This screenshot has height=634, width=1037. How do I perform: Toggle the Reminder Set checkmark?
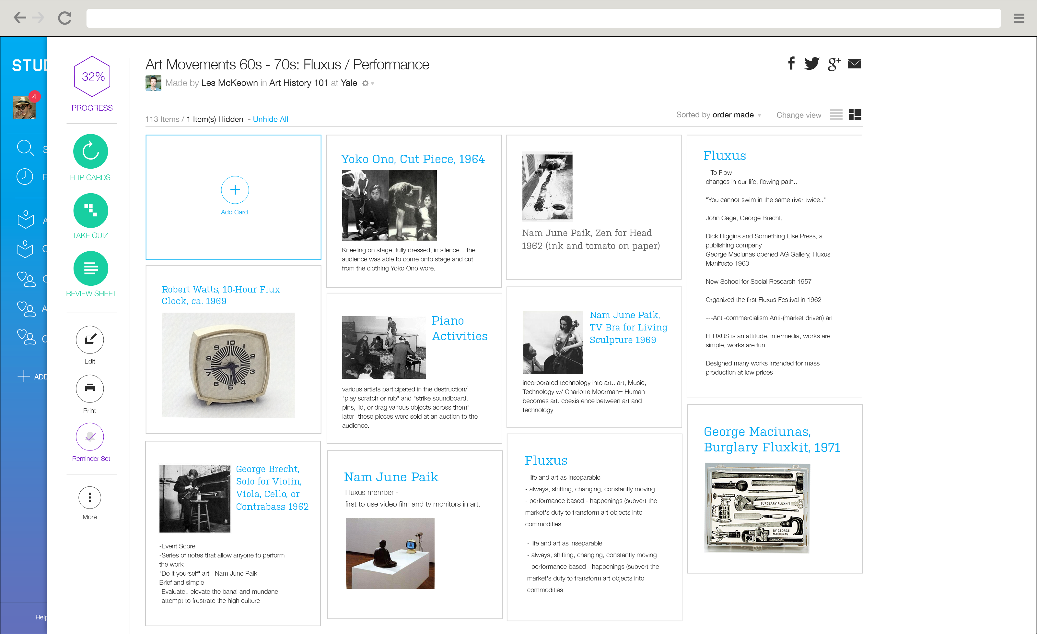[x=90, y=437]
